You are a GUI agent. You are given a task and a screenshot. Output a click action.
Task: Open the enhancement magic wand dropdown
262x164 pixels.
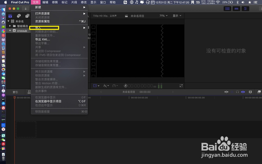pos(106,86)
